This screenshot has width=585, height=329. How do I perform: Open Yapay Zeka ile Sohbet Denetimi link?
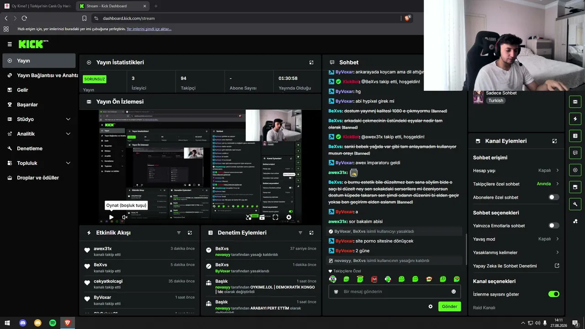click(x=516, y=266)
